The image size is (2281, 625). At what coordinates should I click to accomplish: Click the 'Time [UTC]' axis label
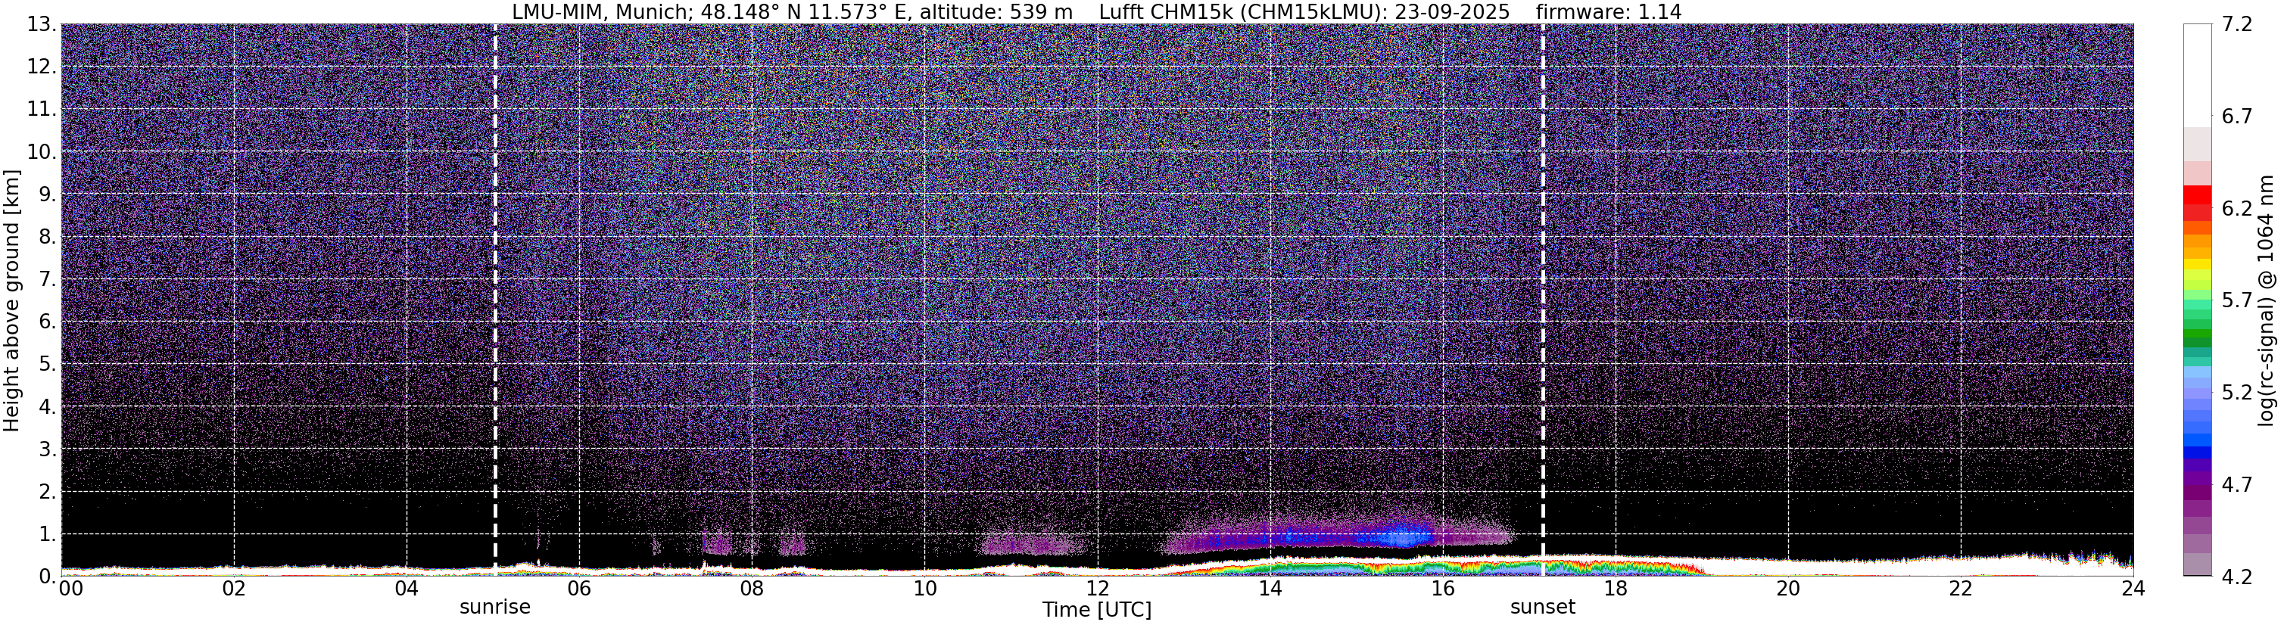click(1096, 610)
